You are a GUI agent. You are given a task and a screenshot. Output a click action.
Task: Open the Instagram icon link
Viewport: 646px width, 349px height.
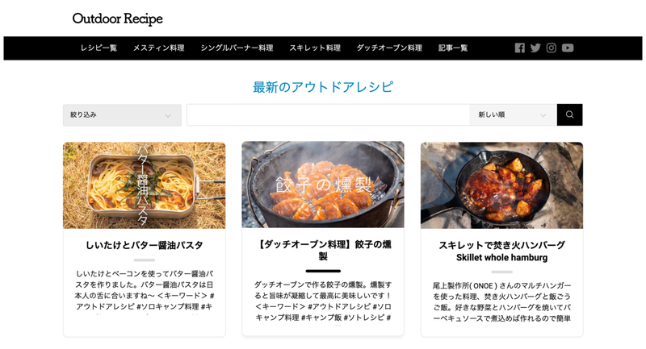(552, 48)
